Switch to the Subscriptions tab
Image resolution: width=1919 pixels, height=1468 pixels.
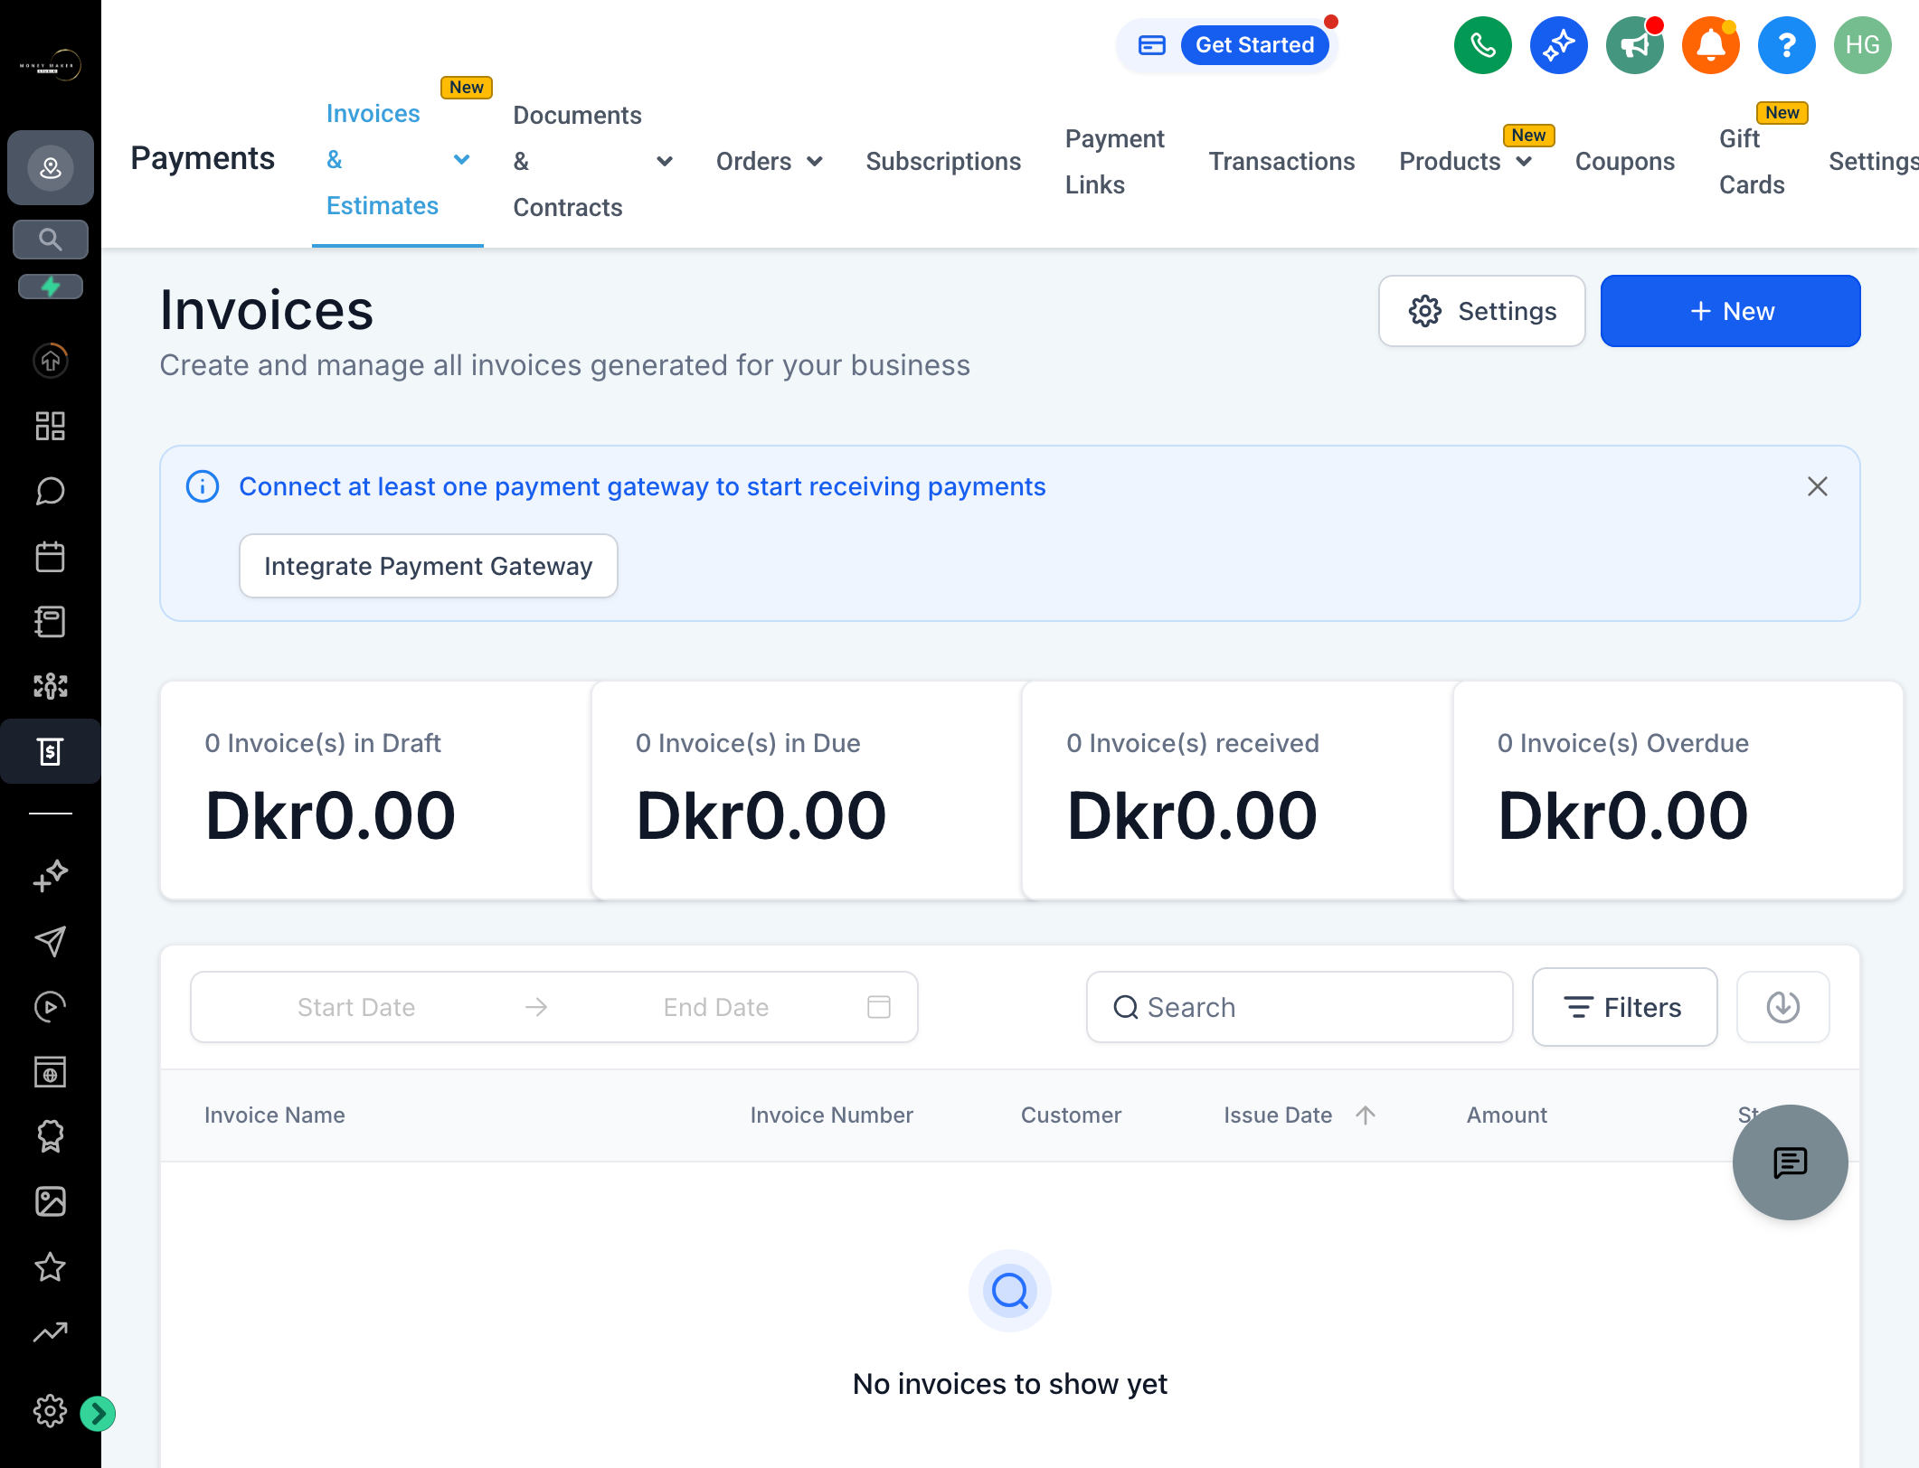point(943,162)
